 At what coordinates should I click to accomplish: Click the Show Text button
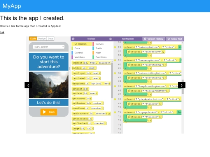click(175, 39)
